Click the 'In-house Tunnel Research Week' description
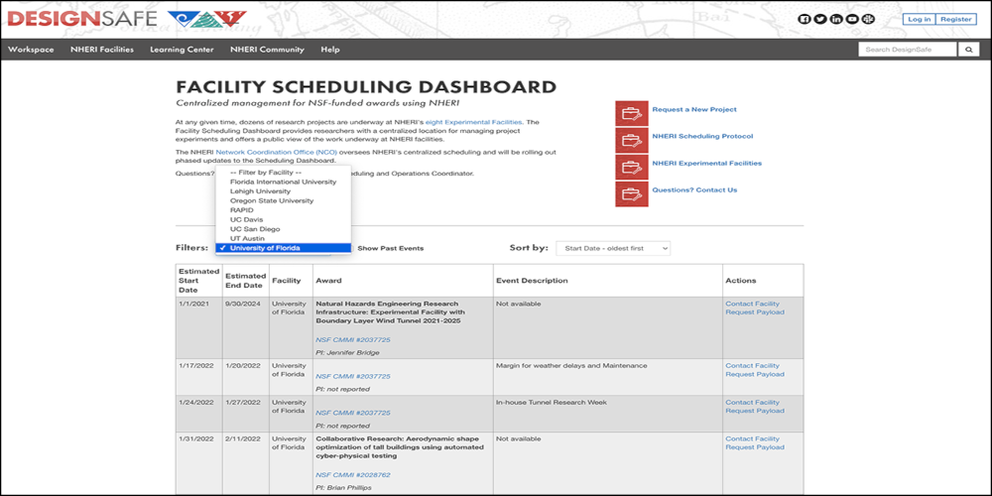Screen dimensions: 992x496 point(550,403)
